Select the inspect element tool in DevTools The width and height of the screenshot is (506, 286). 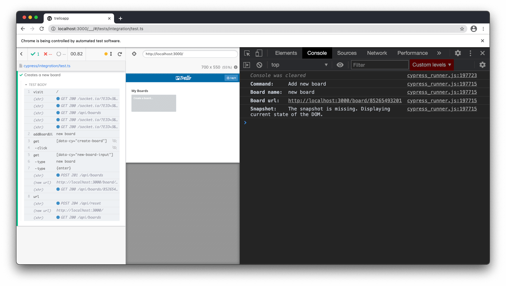[x=247, y=53]
